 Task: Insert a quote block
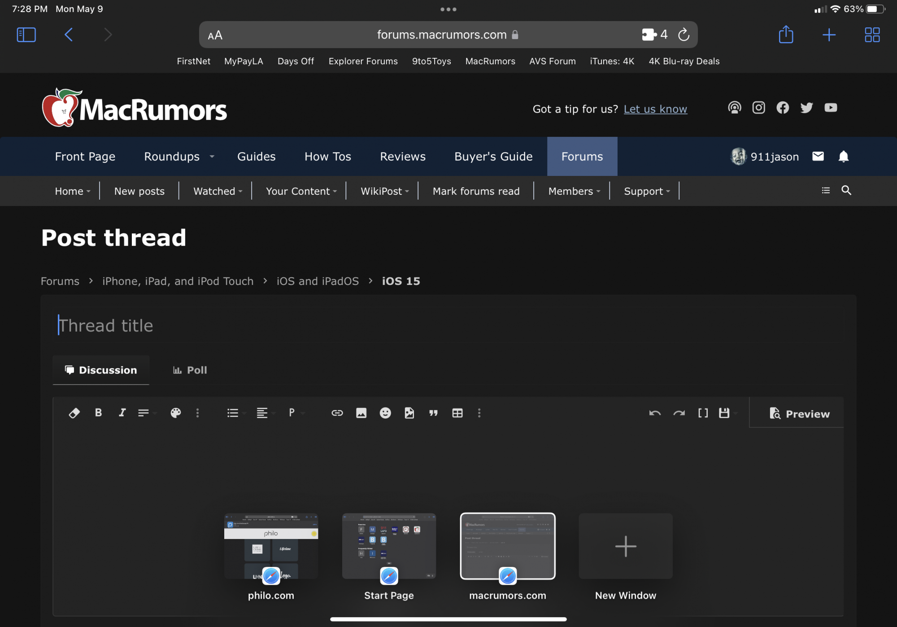(x=433, y=413)
